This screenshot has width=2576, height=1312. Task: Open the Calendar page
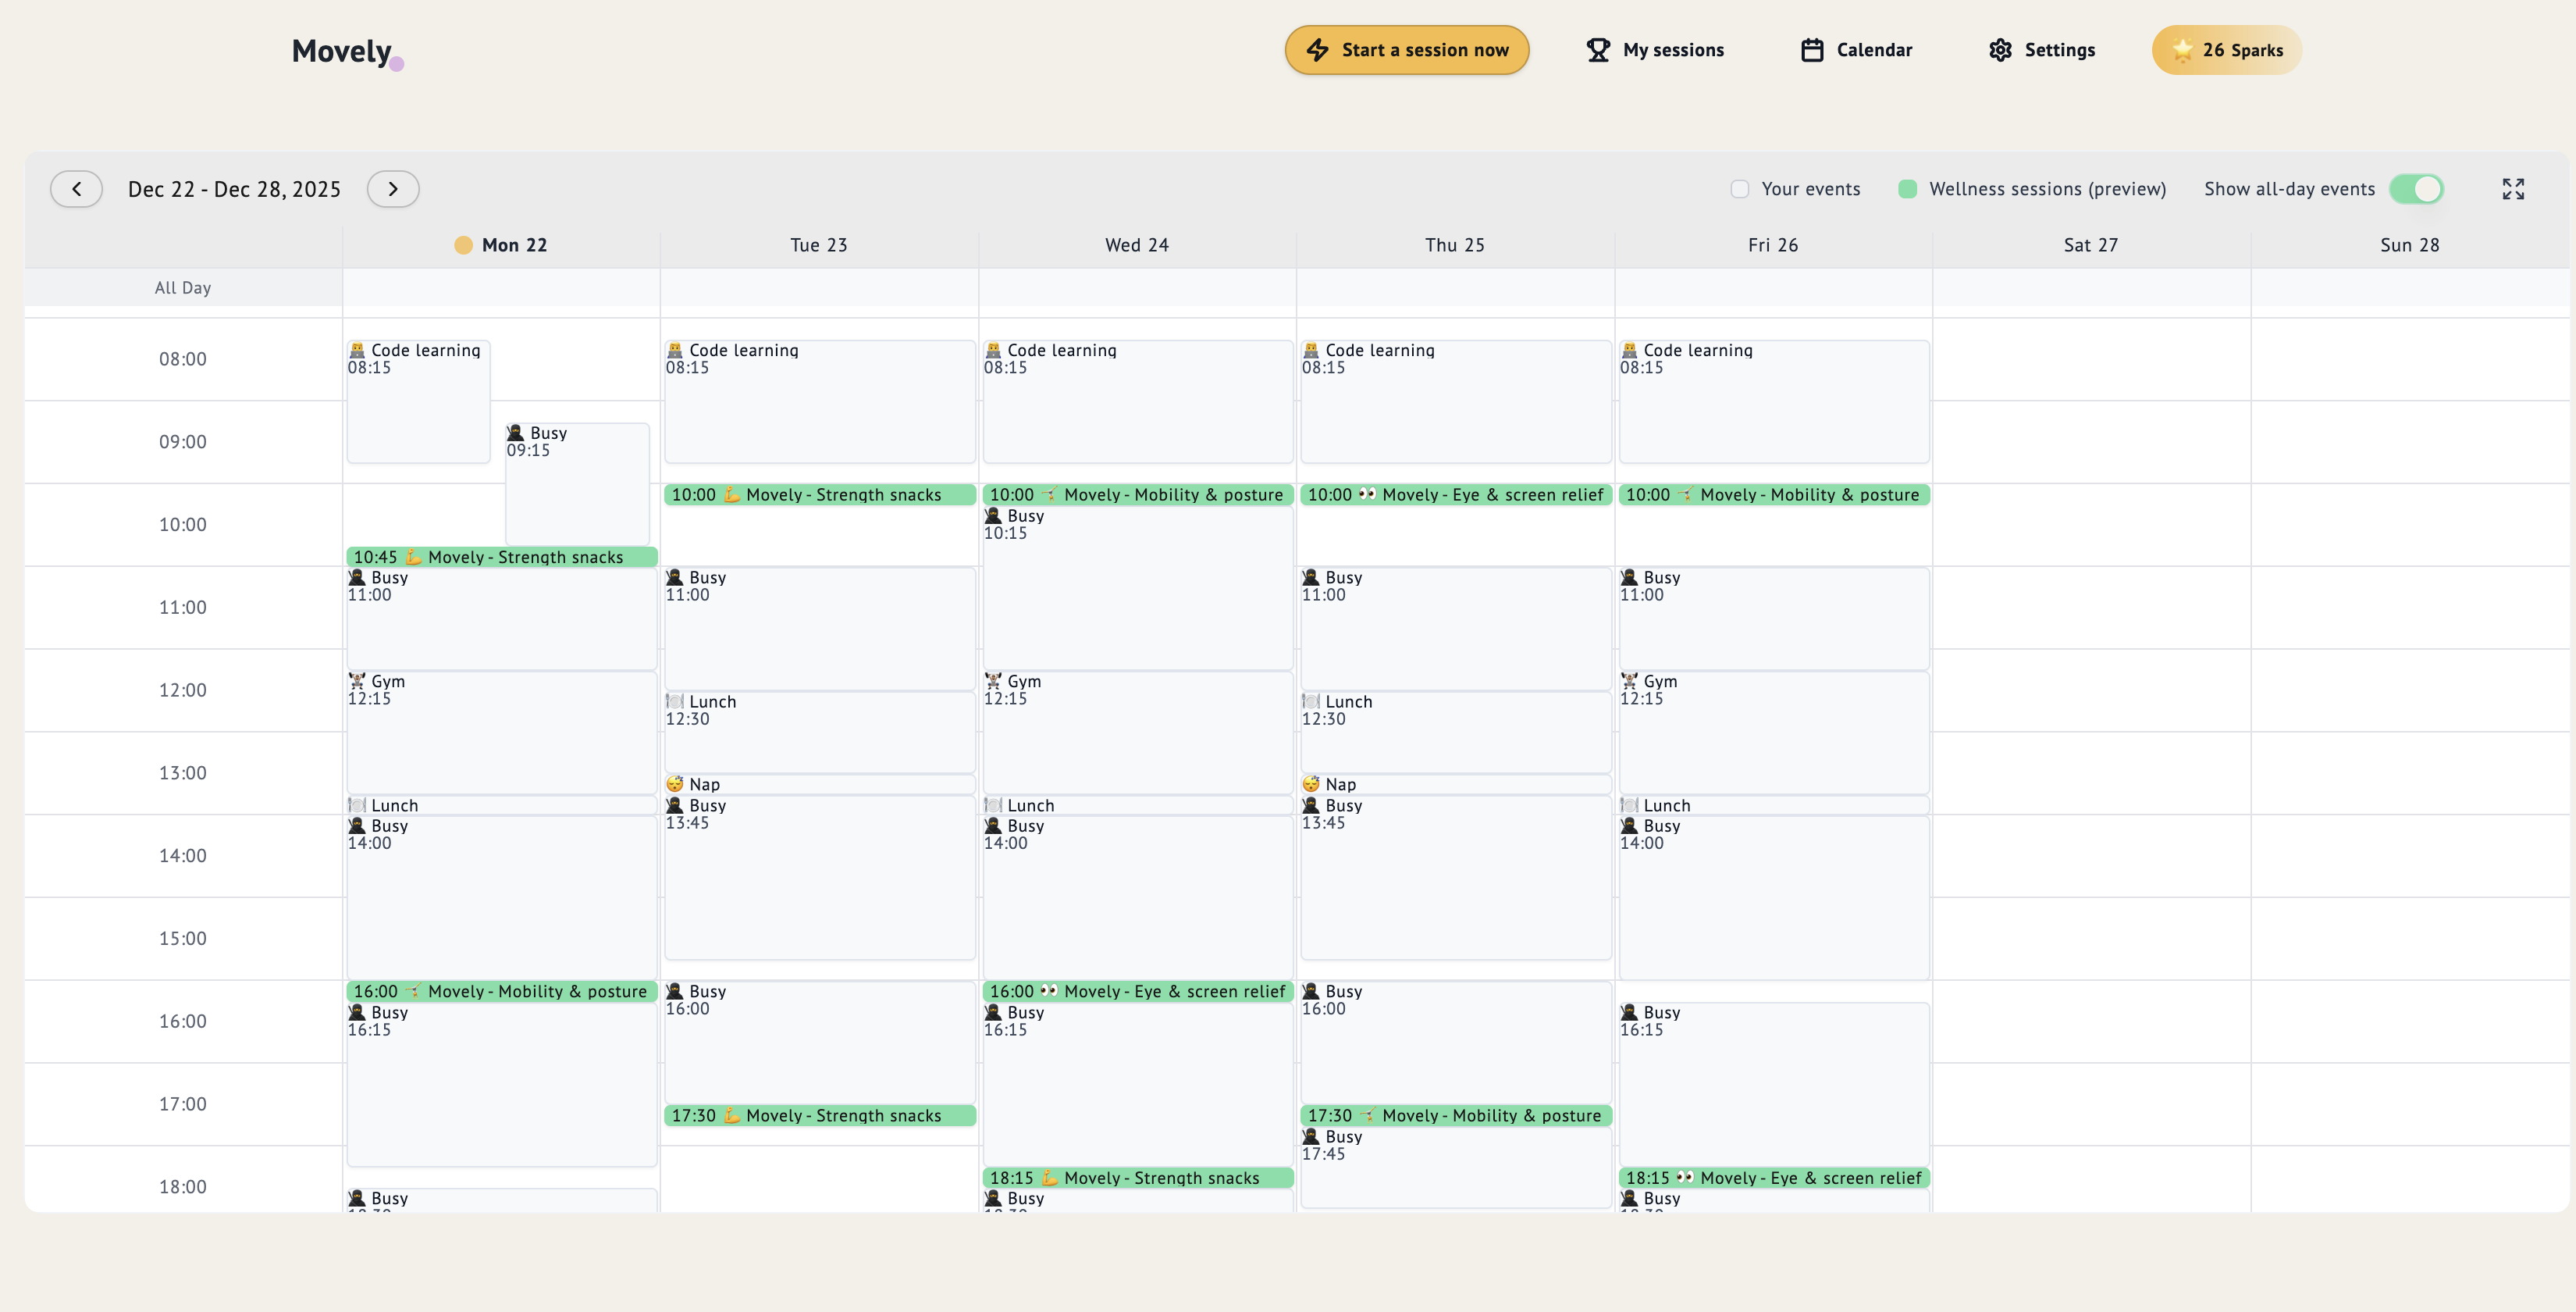click(x=1857, y=50)
